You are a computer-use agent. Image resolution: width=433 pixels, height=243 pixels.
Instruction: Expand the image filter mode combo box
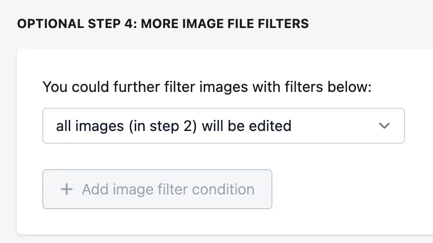(x=223, y=126)
